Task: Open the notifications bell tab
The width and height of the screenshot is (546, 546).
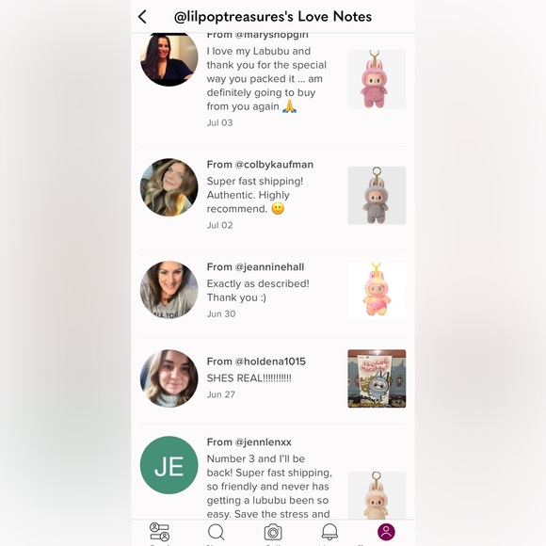Action: click(329, 532)
